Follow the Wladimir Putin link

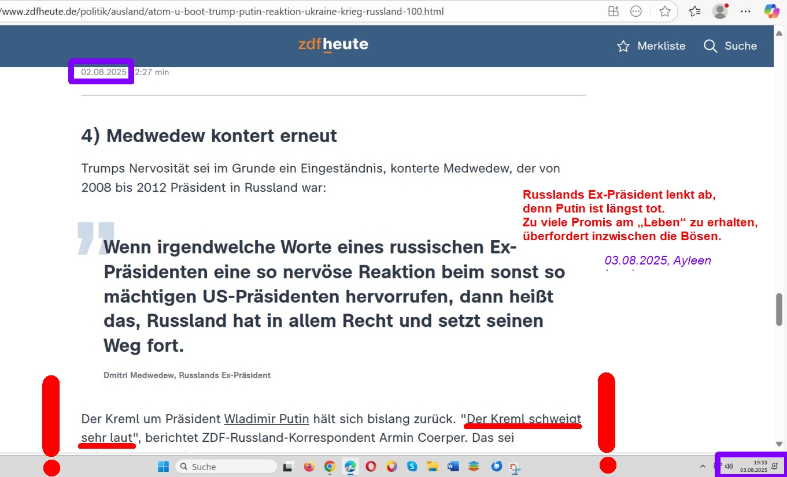(267, 419)
